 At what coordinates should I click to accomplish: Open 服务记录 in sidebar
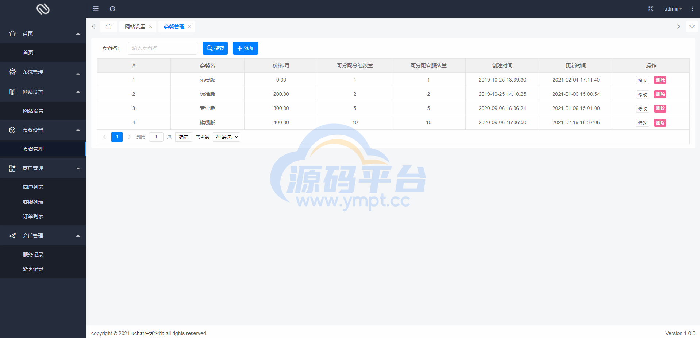point(43,255)
